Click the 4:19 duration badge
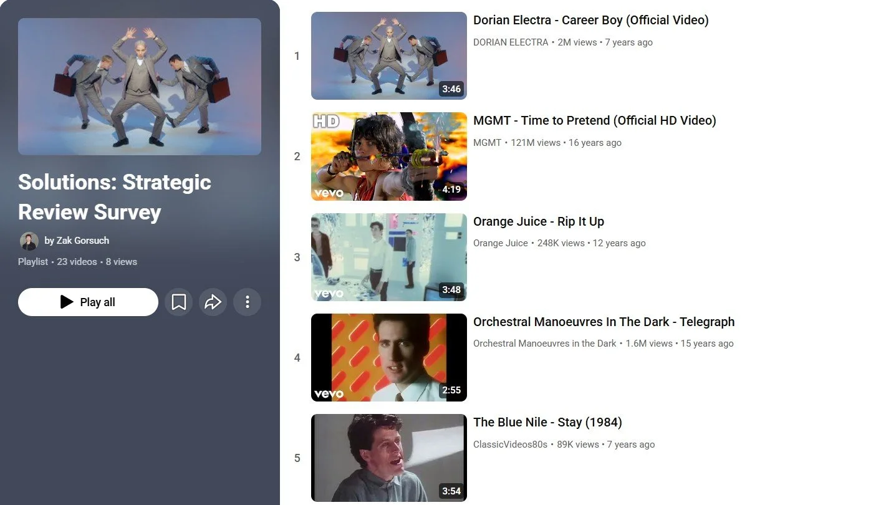Viewport: 881px width, 505px height. (451, 190)
